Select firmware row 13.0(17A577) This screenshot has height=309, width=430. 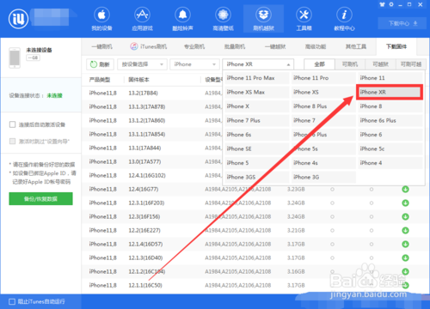click(x=152, y=161)
